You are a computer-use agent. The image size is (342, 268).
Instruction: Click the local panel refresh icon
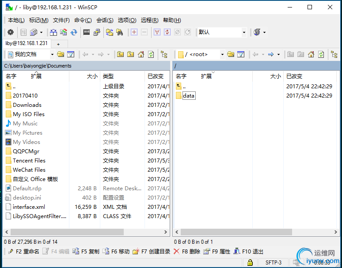click(x=151, y=54)
